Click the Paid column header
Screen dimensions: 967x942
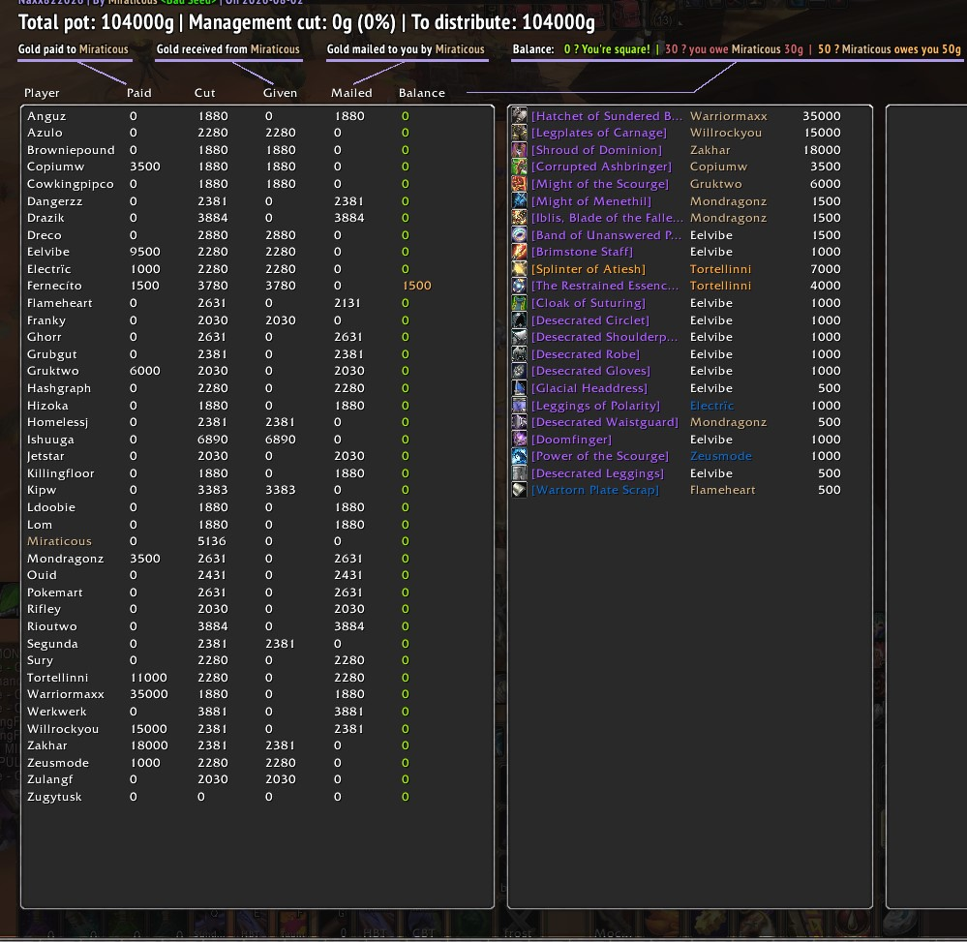coord(138,93)
